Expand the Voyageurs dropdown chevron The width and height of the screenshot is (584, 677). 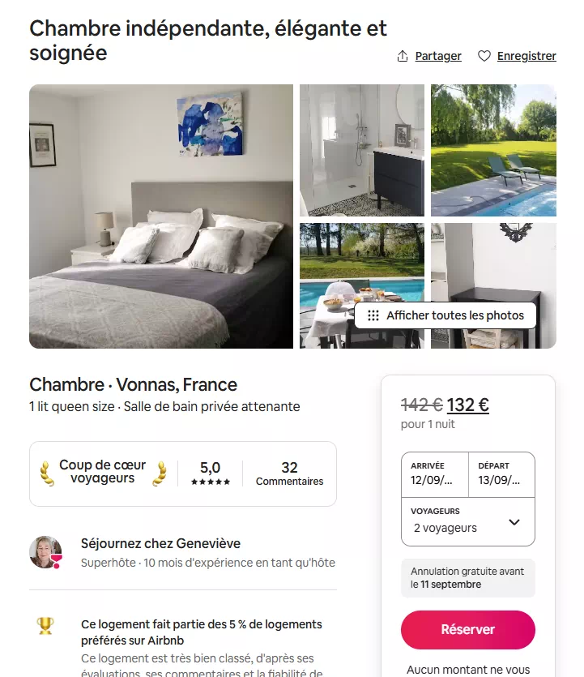click(514, 522)
